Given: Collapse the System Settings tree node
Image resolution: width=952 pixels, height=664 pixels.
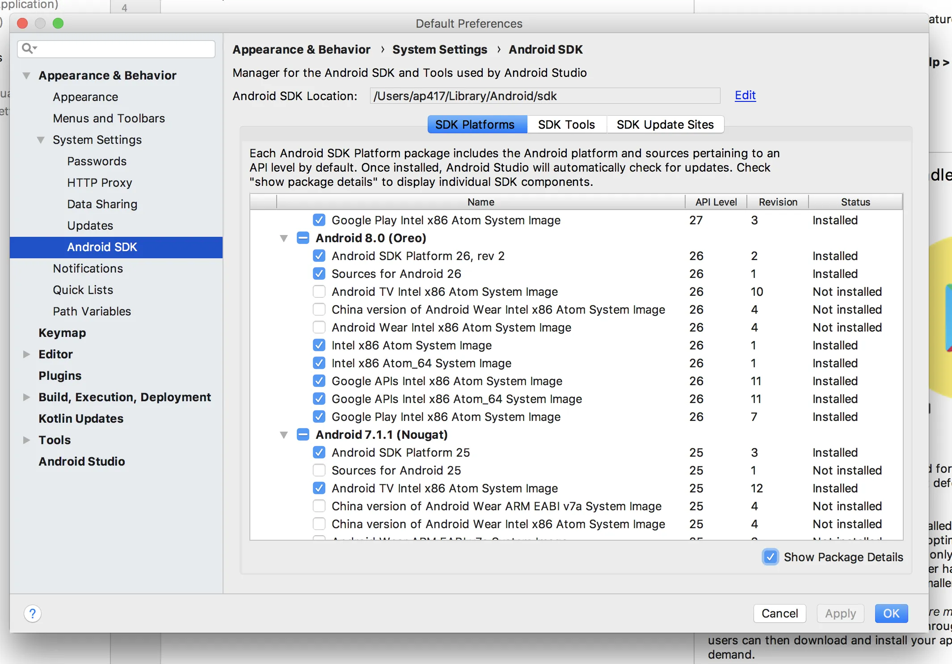Looking at the screenshot, I should click(x=41, y=140).
